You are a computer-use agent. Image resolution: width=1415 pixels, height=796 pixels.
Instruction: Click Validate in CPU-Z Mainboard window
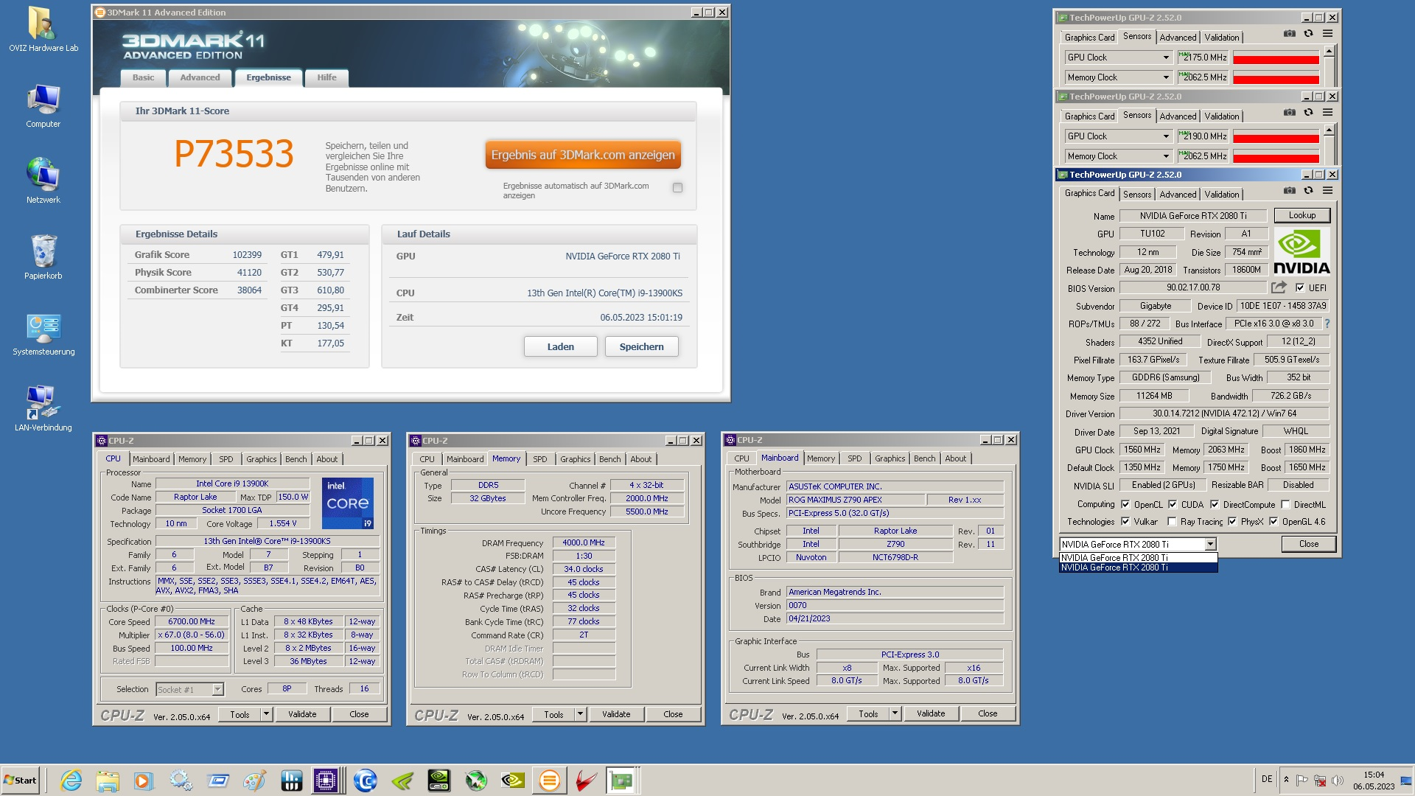coord(930,713)
